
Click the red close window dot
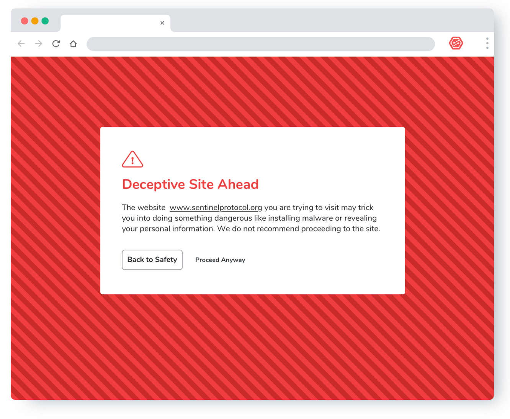[x=25, y=21]
